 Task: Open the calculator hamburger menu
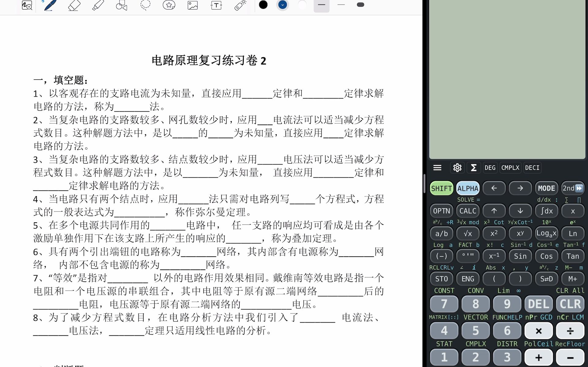tap(437, 168)
